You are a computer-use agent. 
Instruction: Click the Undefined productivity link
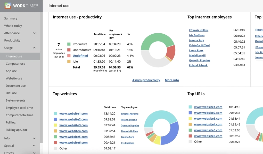click(80, 56)
